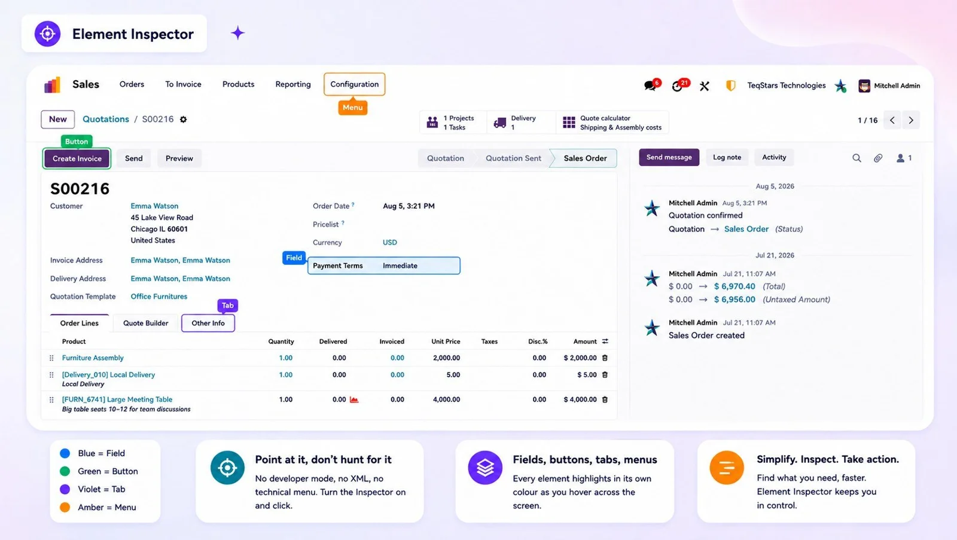The width and height of the screenshot is (957, 540).
Task: Click the Create Invoice button
Action: click(x=77, y=158)
